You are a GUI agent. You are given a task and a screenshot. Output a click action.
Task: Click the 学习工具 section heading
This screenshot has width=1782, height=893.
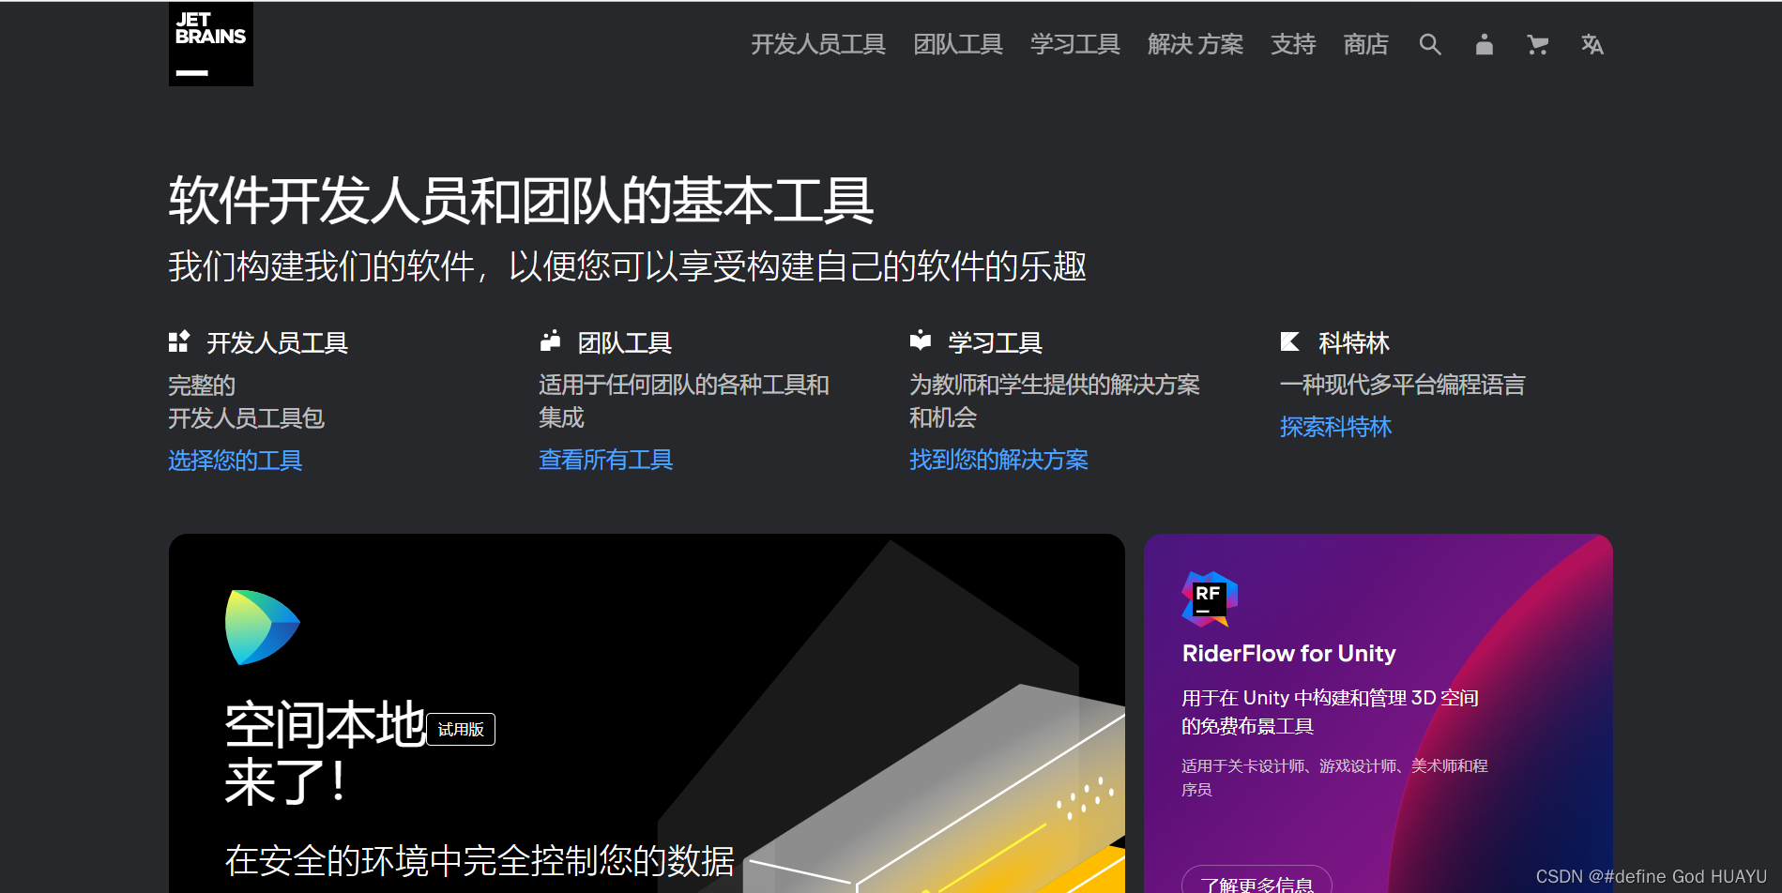pos(996,343)
